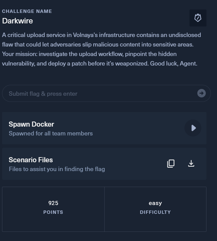This screenshot has width=217, height=241.
Task: Copy the Scenario Files link icon
Action: 171,164
